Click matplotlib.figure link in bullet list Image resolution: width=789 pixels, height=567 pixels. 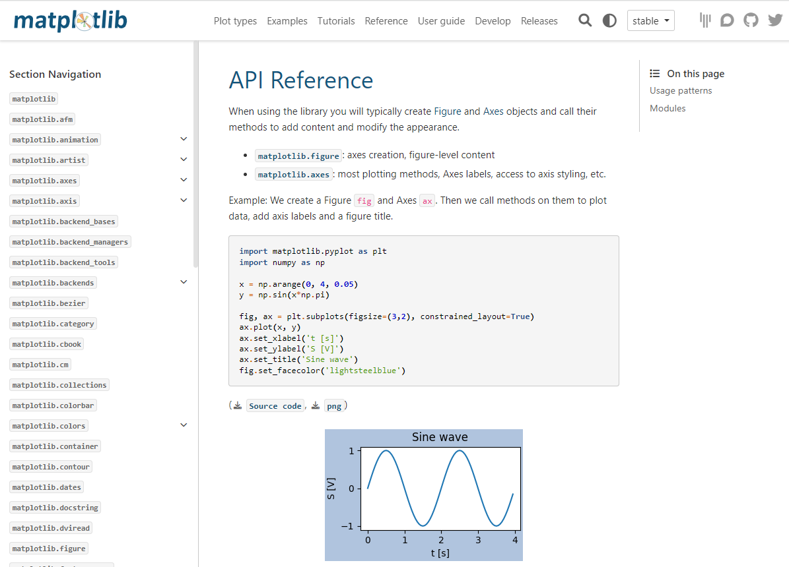click(x=298, y=156)
